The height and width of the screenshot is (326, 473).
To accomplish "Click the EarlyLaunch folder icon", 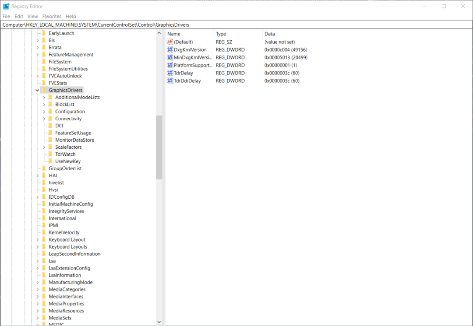I will (44, 33).
